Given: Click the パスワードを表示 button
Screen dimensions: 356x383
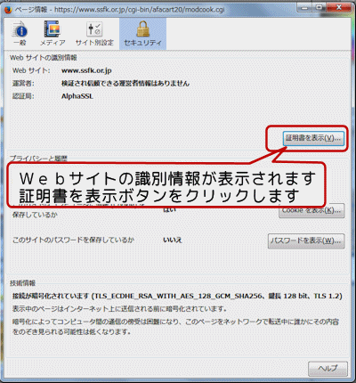Looking at the screenshot, I should [x=306, y=240].
